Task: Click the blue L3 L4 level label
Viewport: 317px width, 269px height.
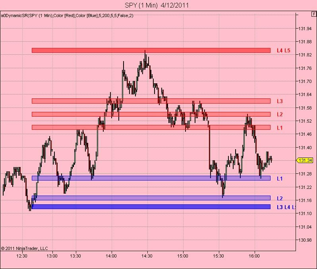Action: click(286, 207)
